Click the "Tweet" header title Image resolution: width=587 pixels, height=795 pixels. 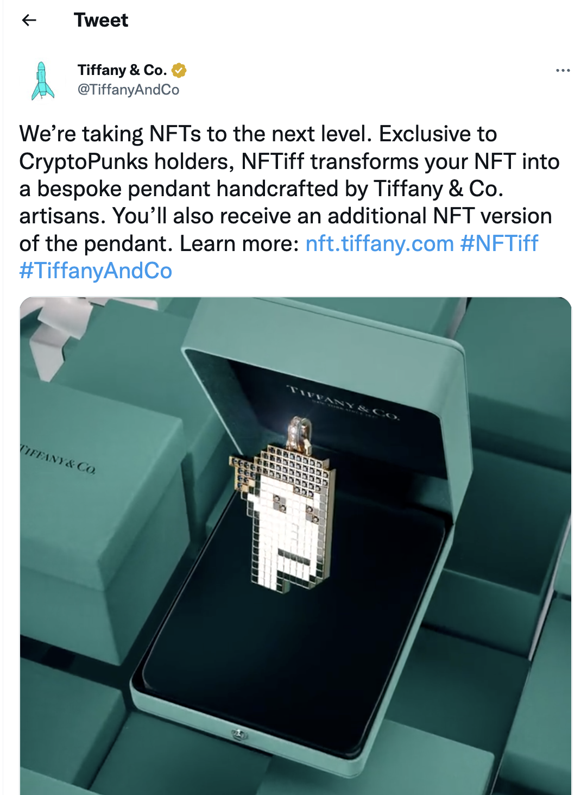pyautogui.click(x=101, y=21)
